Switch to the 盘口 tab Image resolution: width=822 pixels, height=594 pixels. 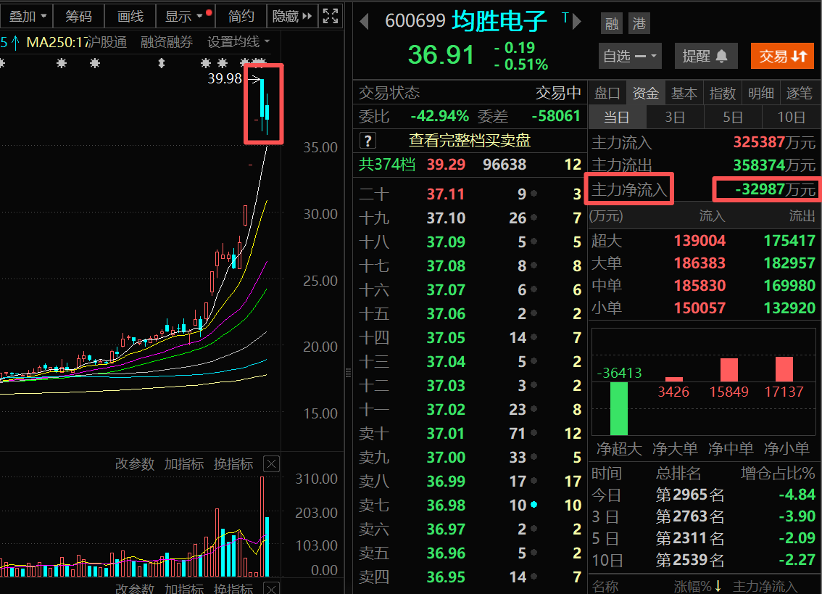607,94
